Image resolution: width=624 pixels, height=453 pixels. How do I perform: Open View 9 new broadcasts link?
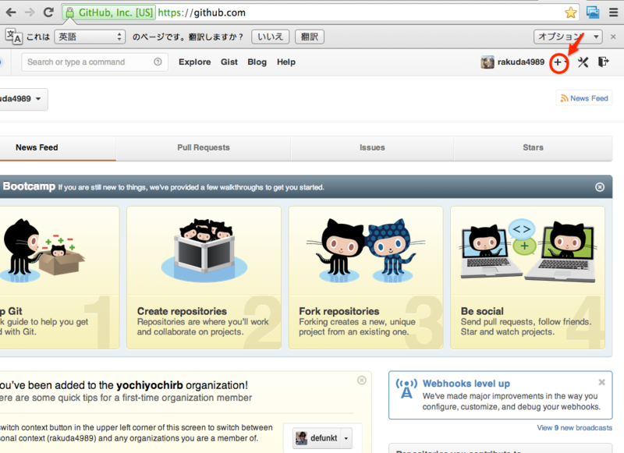point(574,428)
